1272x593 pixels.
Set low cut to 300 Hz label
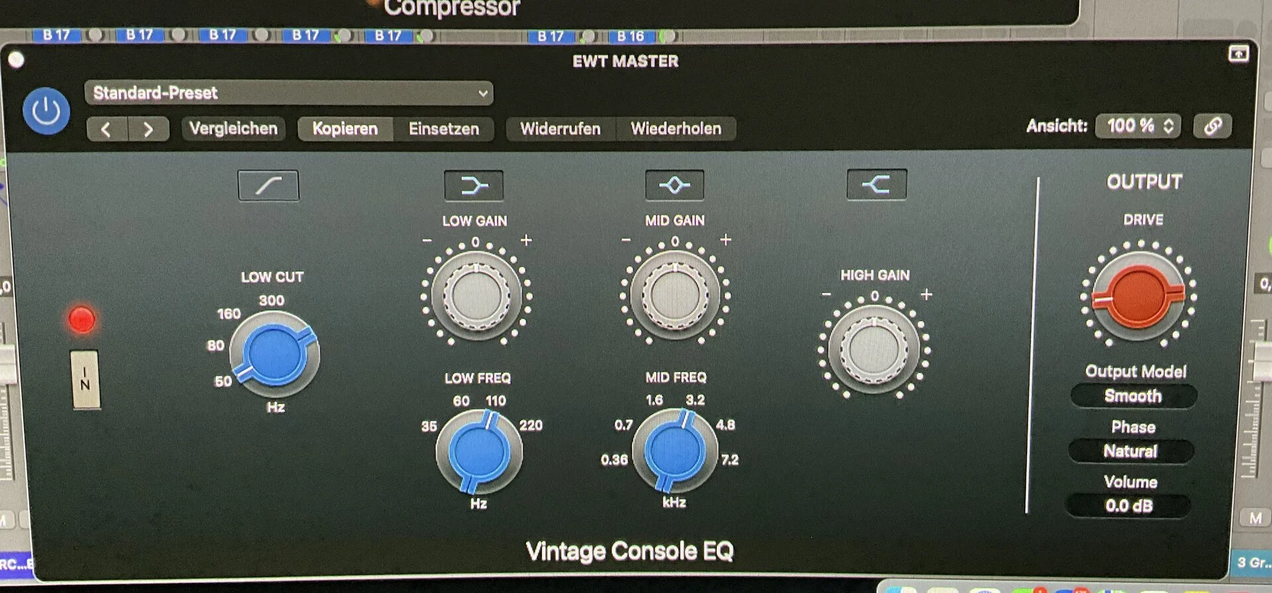pos(272,300)
